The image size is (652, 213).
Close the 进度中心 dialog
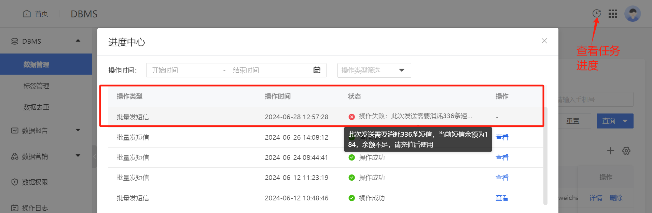coord(544,41)
